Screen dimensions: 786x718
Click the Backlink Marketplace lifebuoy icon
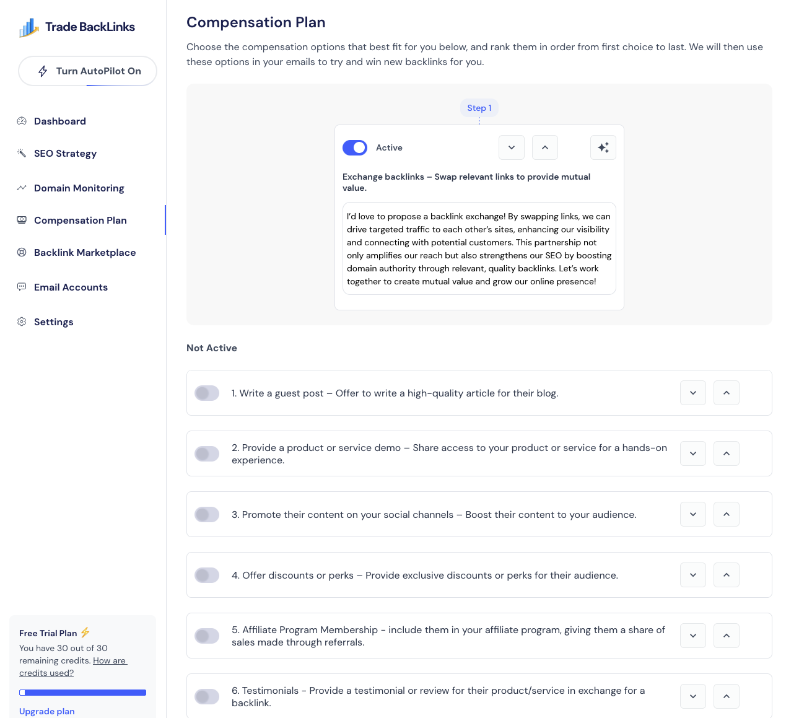point(22,252)
